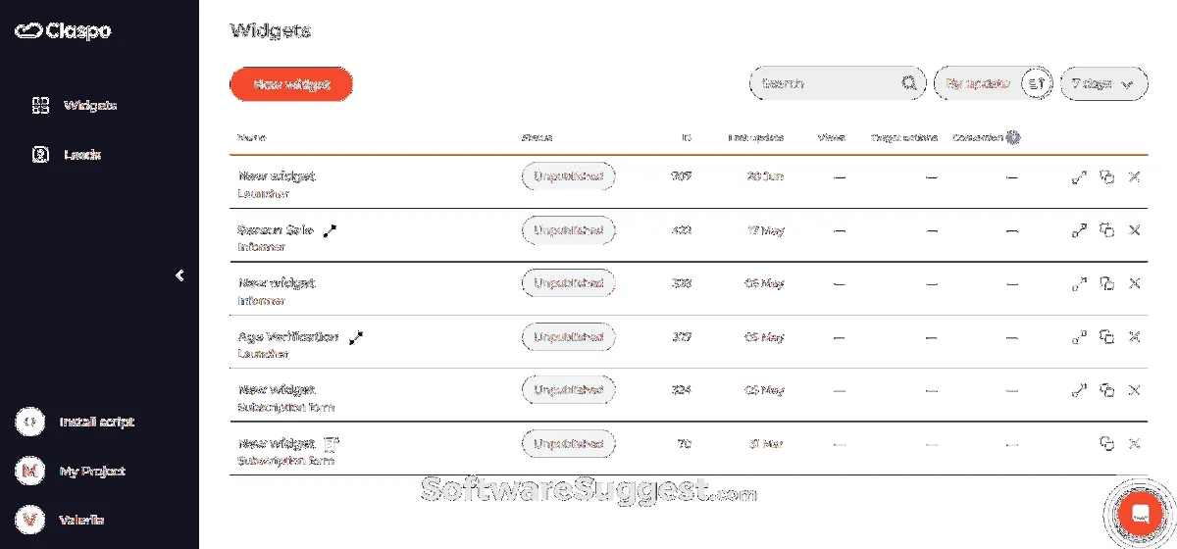Open the By update sort dropdown
The height and width of the screenshot is (549, 1177).
(x=976, y=83)
